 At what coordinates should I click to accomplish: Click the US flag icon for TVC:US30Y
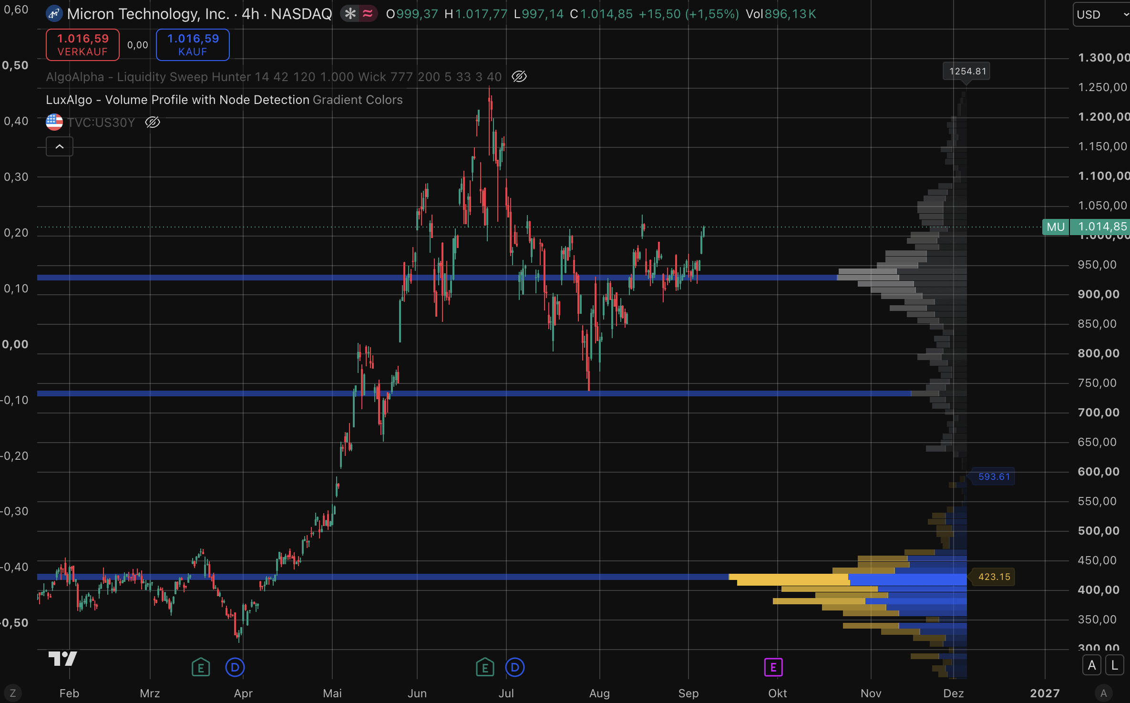point(54,122)
